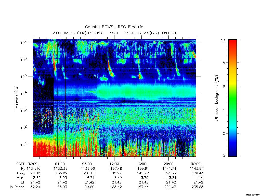Click the colorbar tick value 0
This screenshot has width=261, height=196.
[x=224, y=156]
